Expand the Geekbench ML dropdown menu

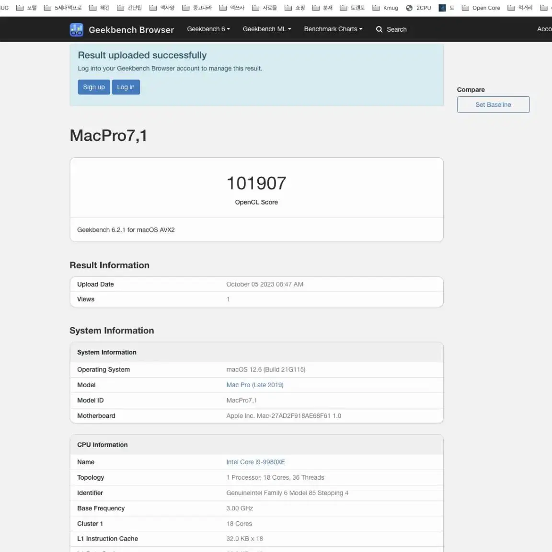(267, 29)
